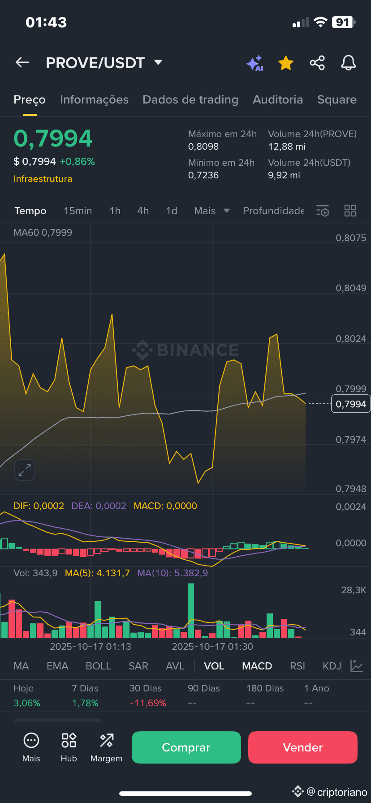Go to the Auditoria tab
371x803 pixels.
(278, 99)
